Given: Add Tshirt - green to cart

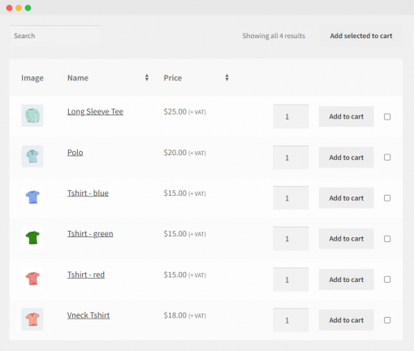Looking at the screenshot, I should (347, 239).
